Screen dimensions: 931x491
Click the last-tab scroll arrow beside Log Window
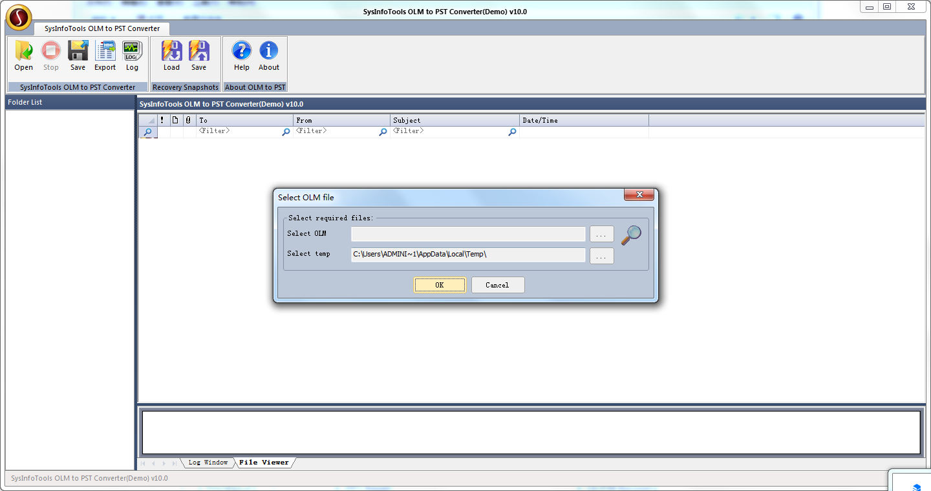click(x=175, y=463)
